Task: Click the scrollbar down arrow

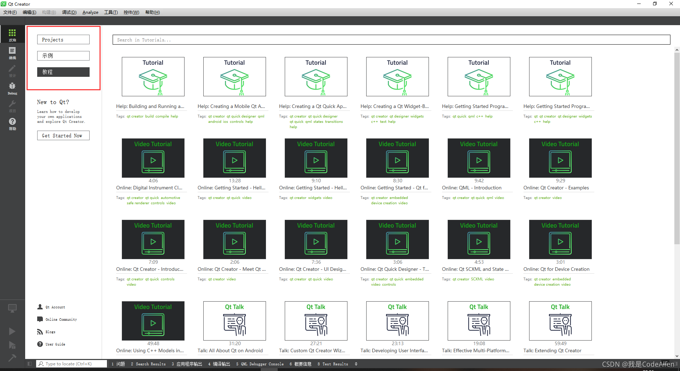Action: (x=677, y=356)
